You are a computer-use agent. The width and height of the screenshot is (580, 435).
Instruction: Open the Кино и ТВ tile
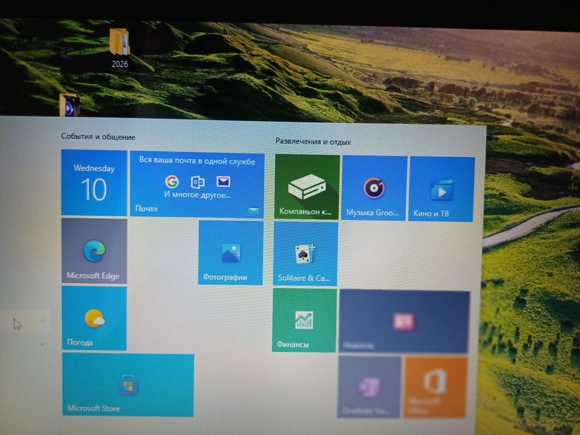pos(441,189)
